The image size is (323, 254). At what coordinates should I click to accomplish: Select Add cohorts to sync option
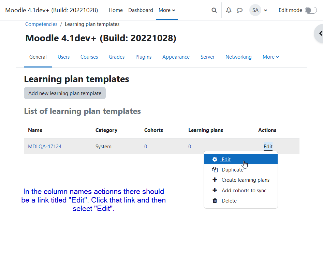pyautogui.click(x=240, y=190)
